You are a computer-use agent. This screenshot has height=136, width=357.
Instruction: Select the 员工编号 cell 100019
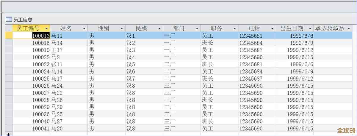[31, 50]
